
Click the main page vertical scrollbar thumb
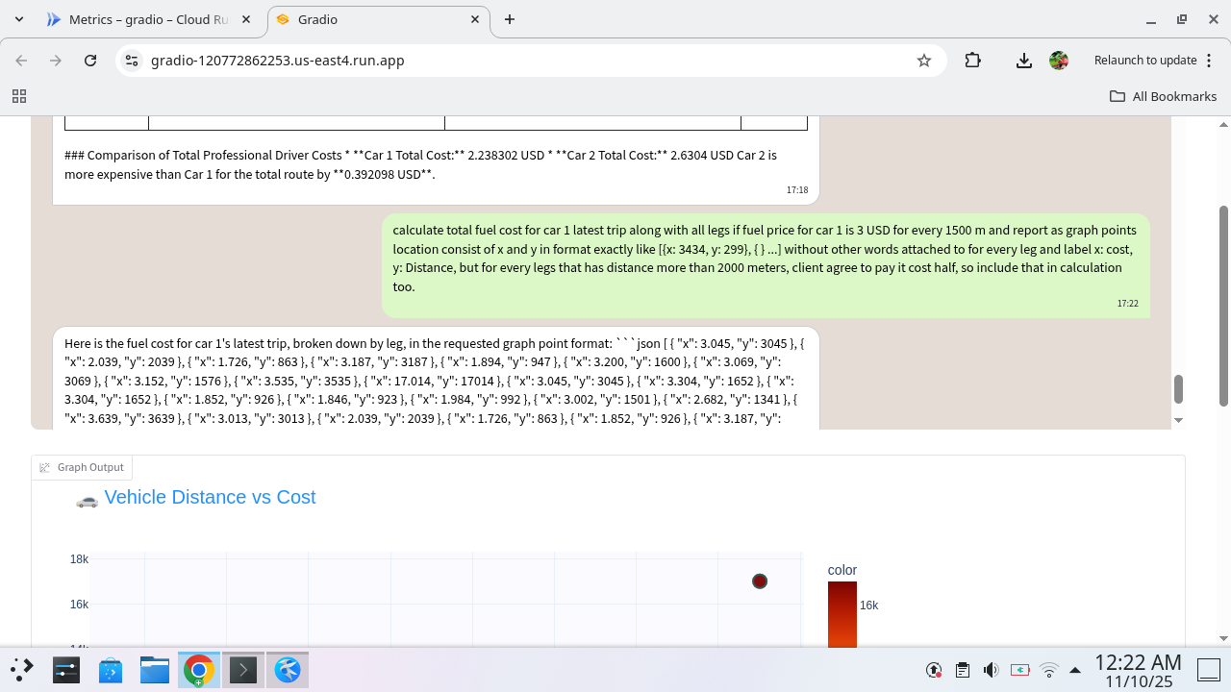click(x=1223, y=306)
